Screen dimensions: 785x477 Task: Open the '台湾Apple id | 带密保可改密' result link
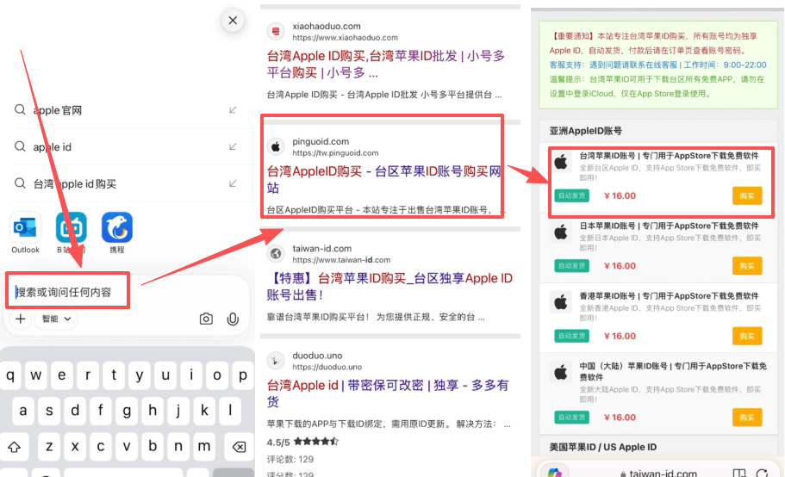(388, 393)
